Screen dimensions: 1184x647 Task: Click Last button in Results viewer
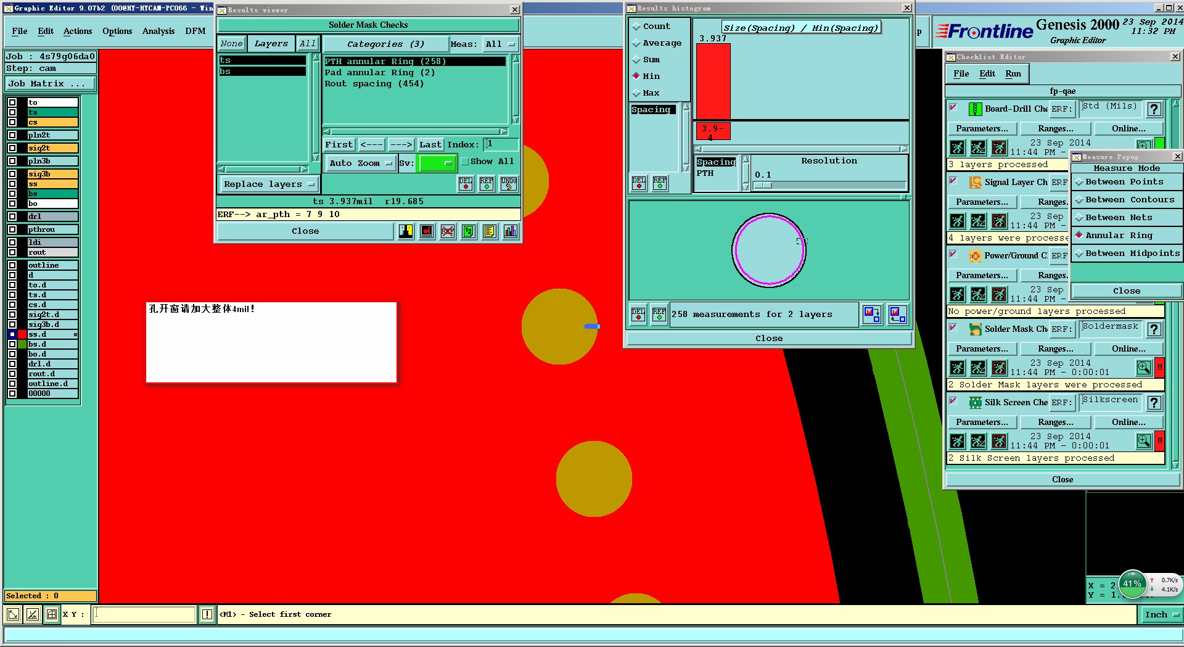(430, 145)
